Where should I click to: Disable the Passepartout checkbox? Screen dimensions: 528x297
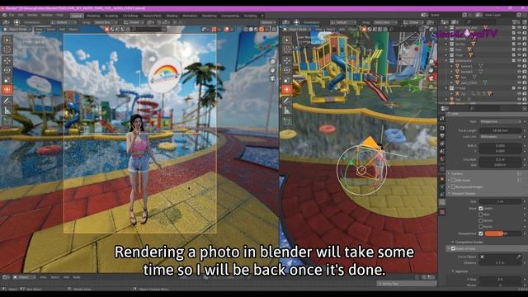tap(481, 233)
